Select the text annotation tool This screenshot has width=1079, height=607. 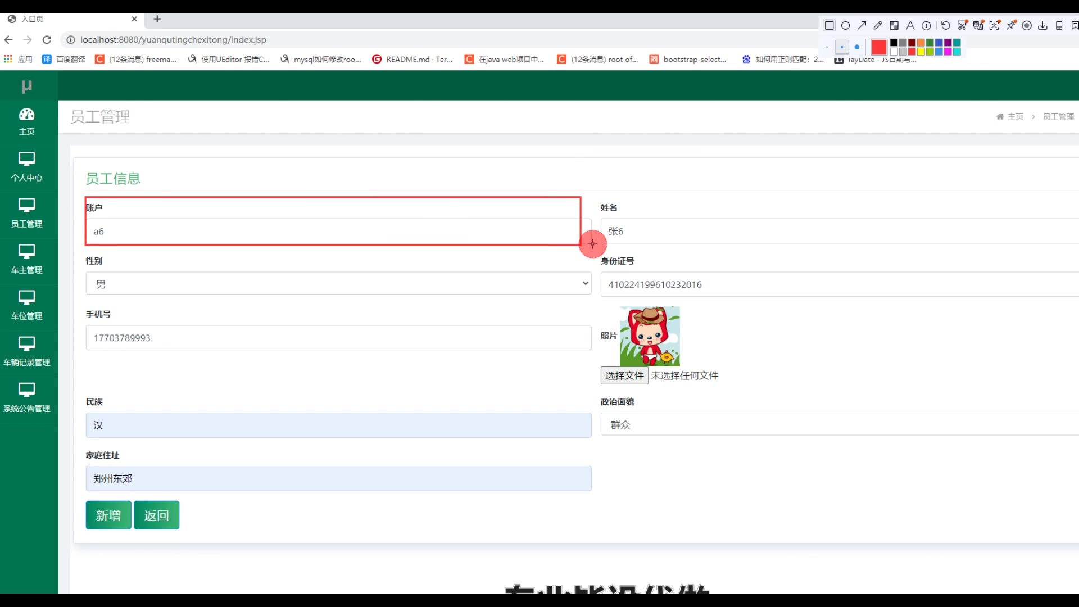(910, 26)
